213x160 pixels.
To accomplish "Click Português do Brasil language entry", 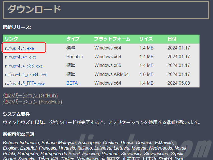I will 60,154.
